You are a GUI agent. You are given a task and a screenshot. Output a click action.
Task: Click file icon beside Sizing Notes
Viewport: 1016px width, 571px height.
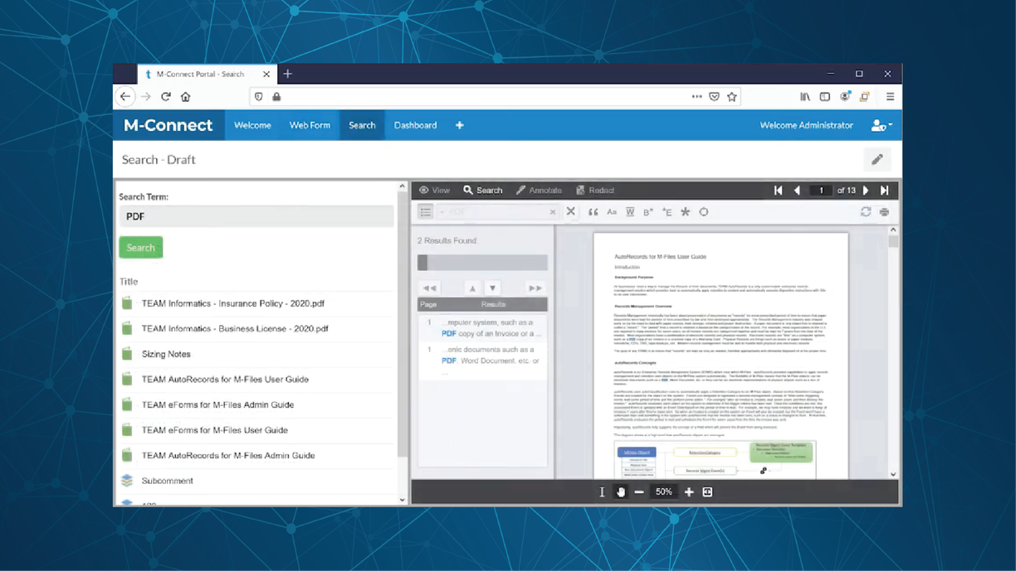click(x=127, y=354)
